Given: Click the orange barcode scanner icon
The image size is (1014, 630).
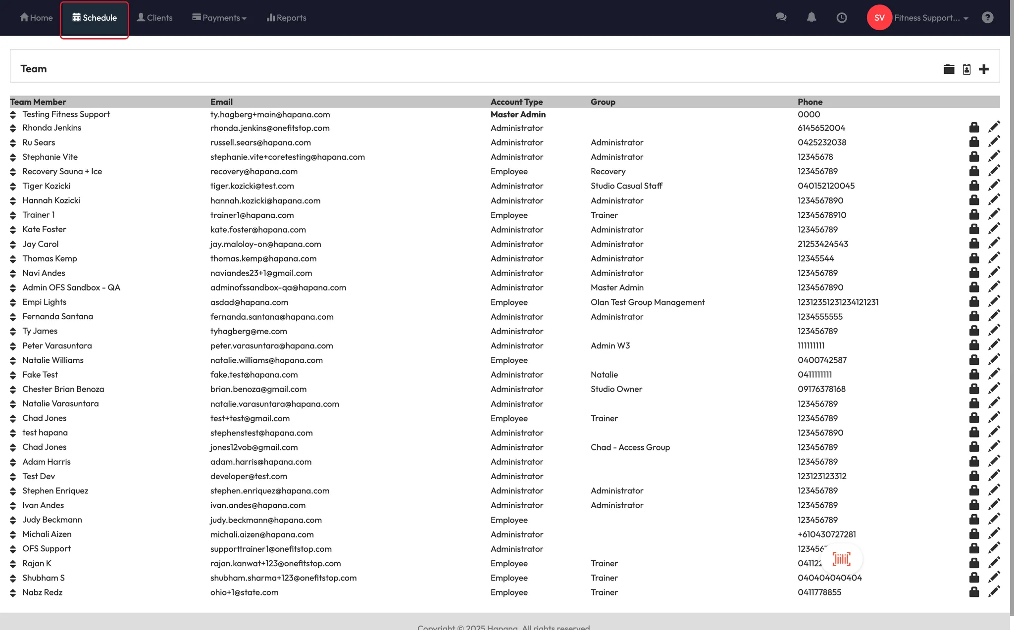Looking at the screenshot, I should click(x=841, y=559).
